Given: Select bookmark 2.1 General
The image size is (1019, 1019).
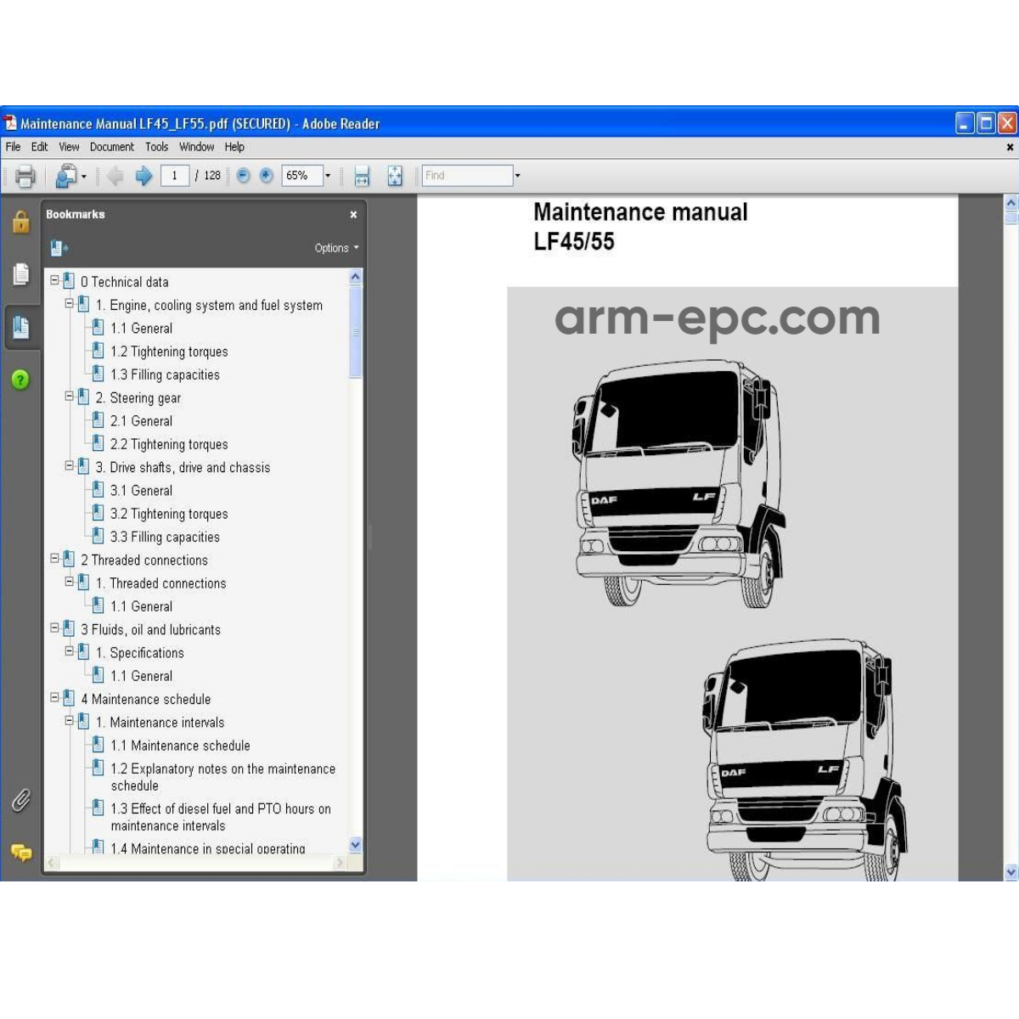Looking at the screenshot, I should click(x=141, y=421).
